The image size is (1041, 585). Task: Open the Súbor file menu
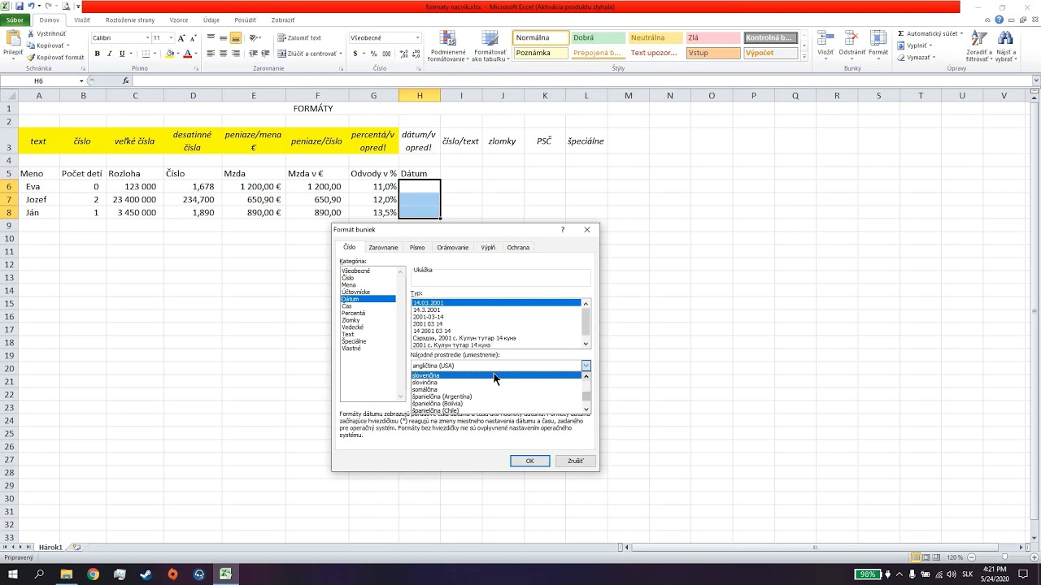[x=15, y=19]
